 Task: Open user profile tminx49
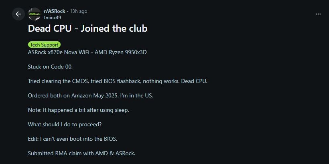52,17
